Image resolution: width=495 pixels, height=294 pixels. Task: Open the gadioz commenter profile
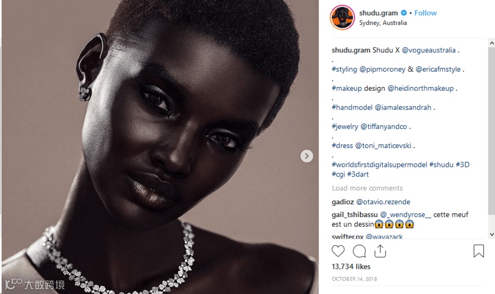point(343,202)
